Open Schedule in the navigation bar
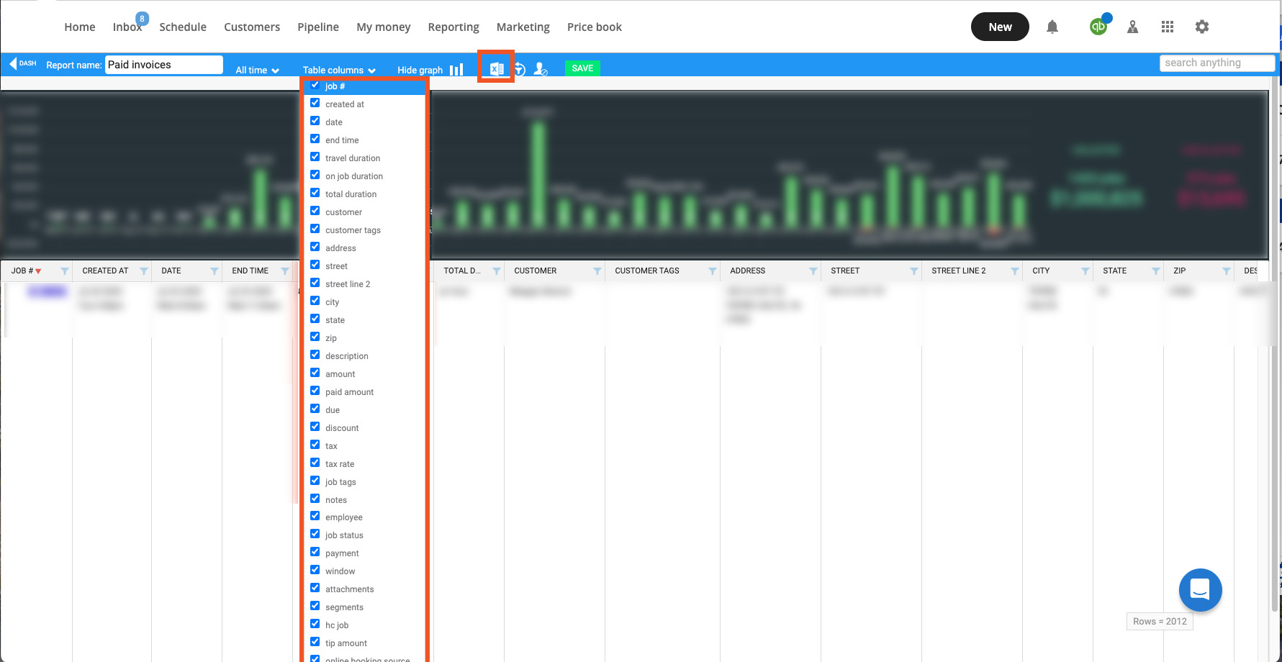Image resolution: width=1282 pixels, height=662 pixels. click(183, 27)
